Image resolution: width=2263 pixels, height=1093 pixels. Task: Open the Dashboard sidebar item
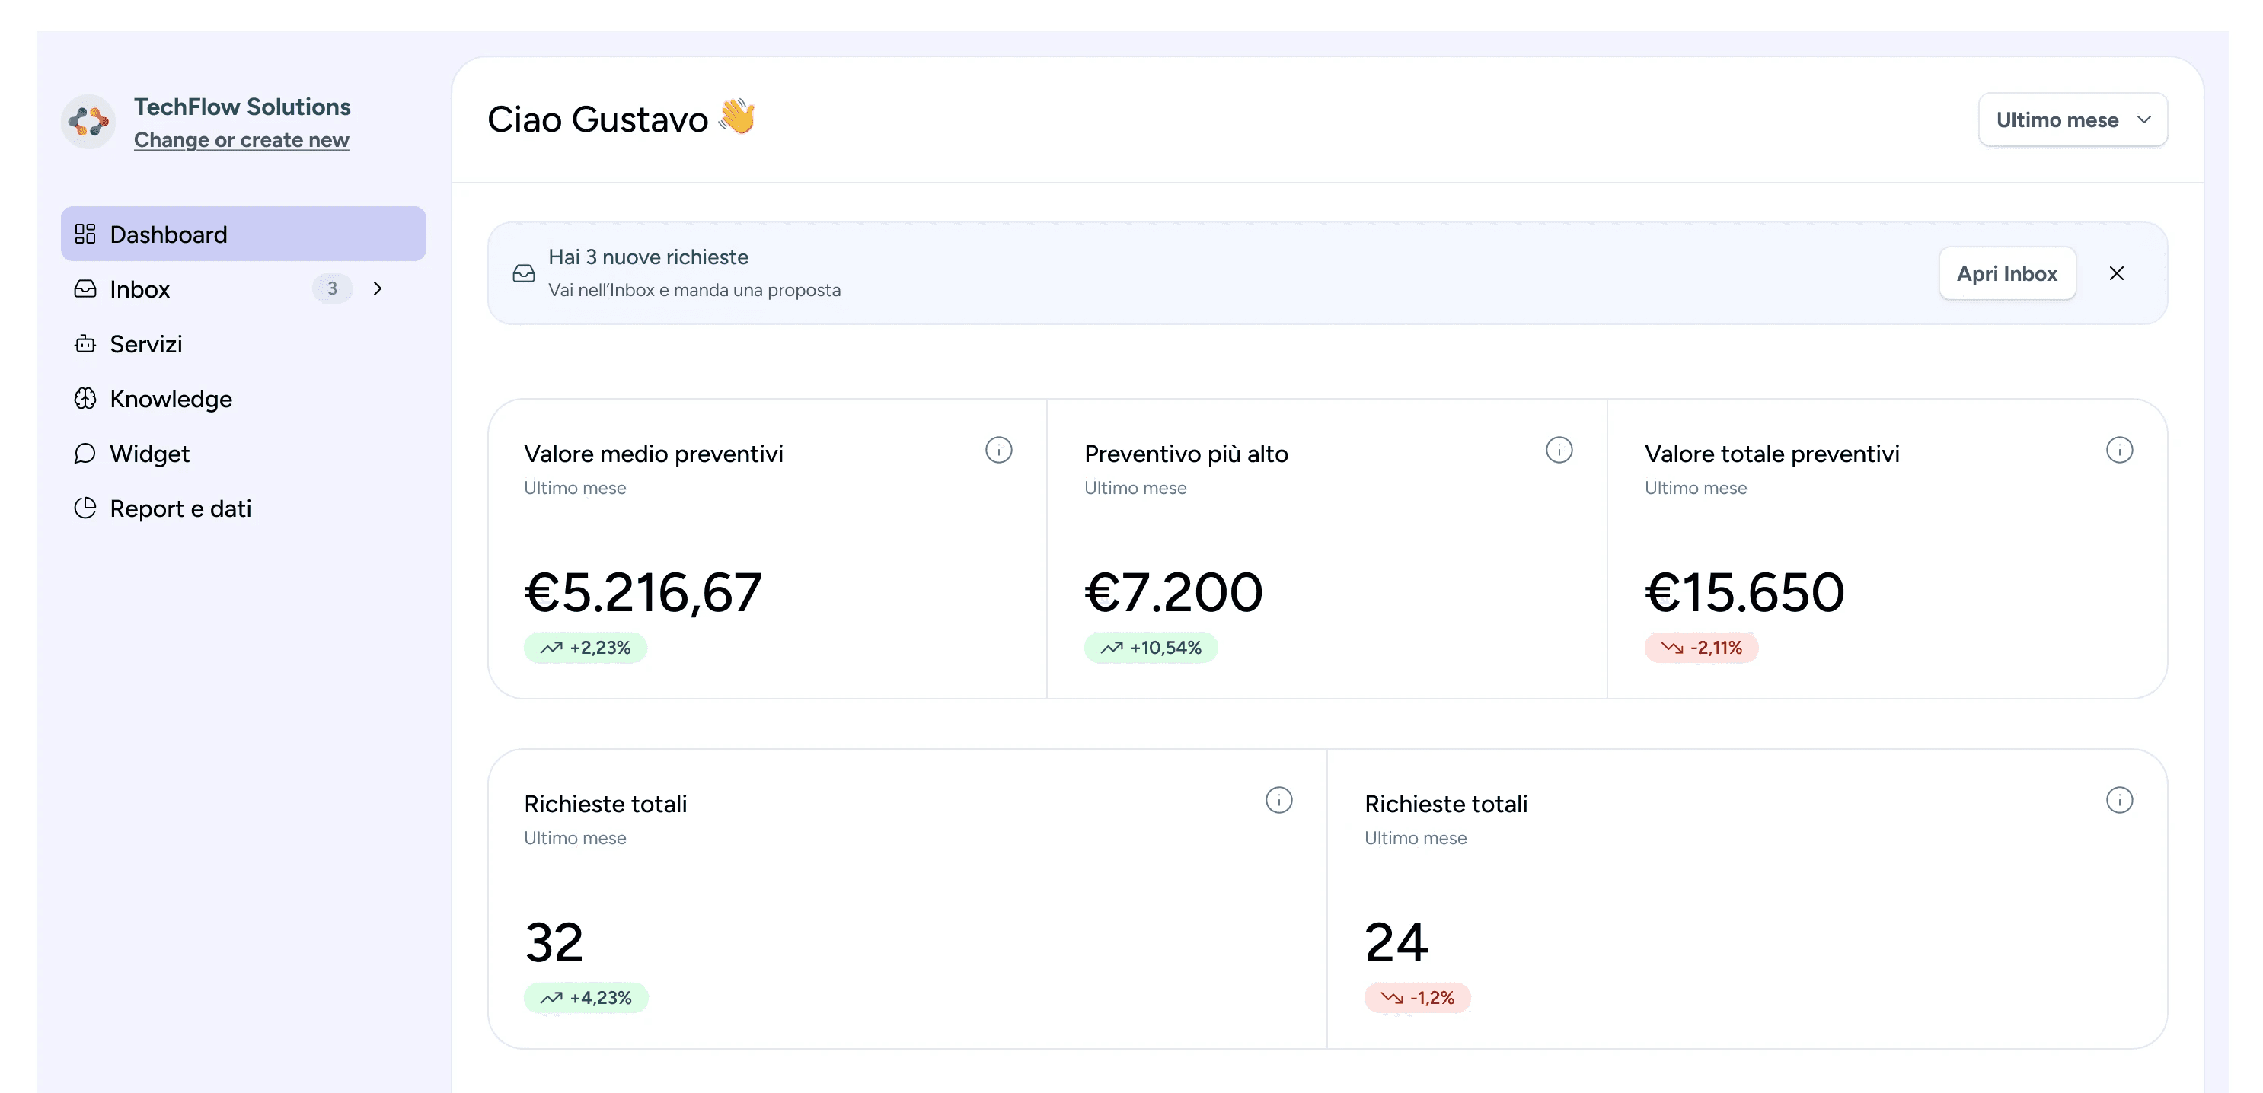(x=244, y=234)
